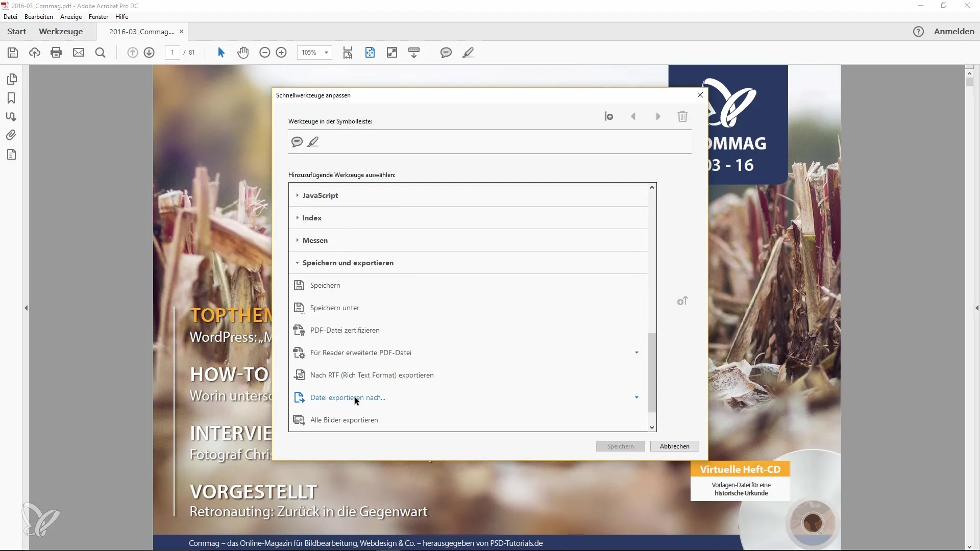Select highlighter in dialog toolbar tools
Viewport: 980px width, 551px height.
(313, 142)
